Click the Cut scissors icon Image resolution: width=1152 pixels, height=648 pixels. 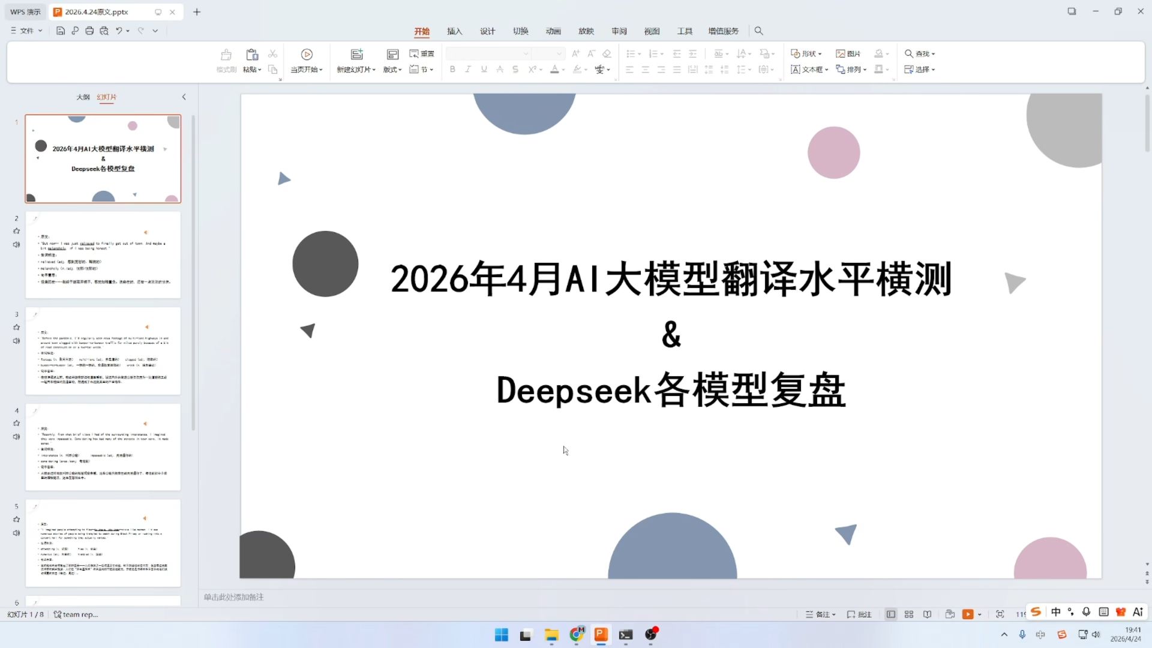[272, 54]
